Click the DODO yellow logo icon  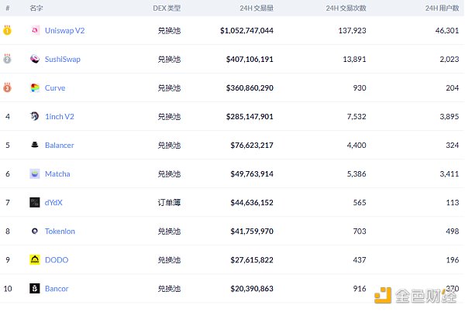coord(35,260)
